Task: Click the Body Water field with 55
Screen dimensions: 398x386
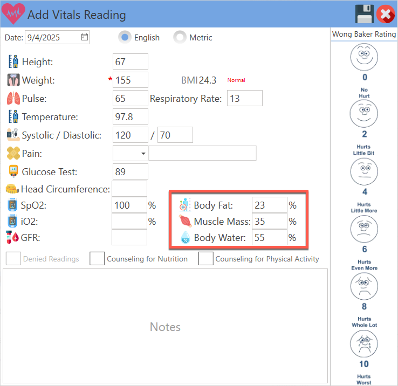Action: pos(270,237)
